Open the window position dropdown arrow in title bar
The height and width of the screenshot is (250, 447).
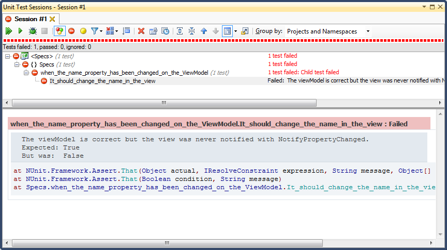[x=424, y=7]
